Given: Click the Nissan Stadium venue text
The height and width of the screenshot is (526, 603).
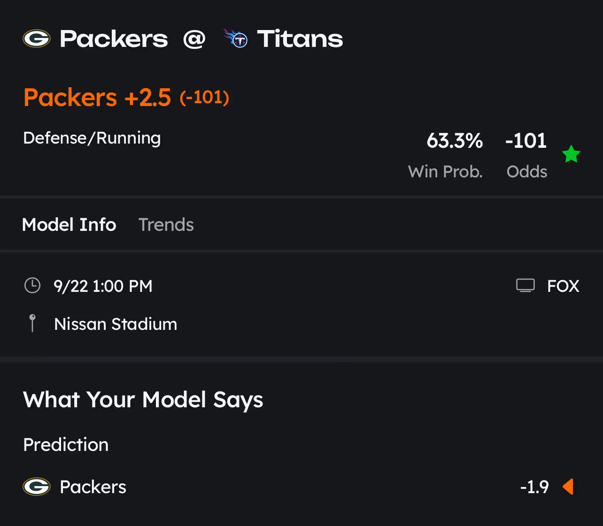Looking at the screenshot, I should pyautogui.click(x=116, y=324).
